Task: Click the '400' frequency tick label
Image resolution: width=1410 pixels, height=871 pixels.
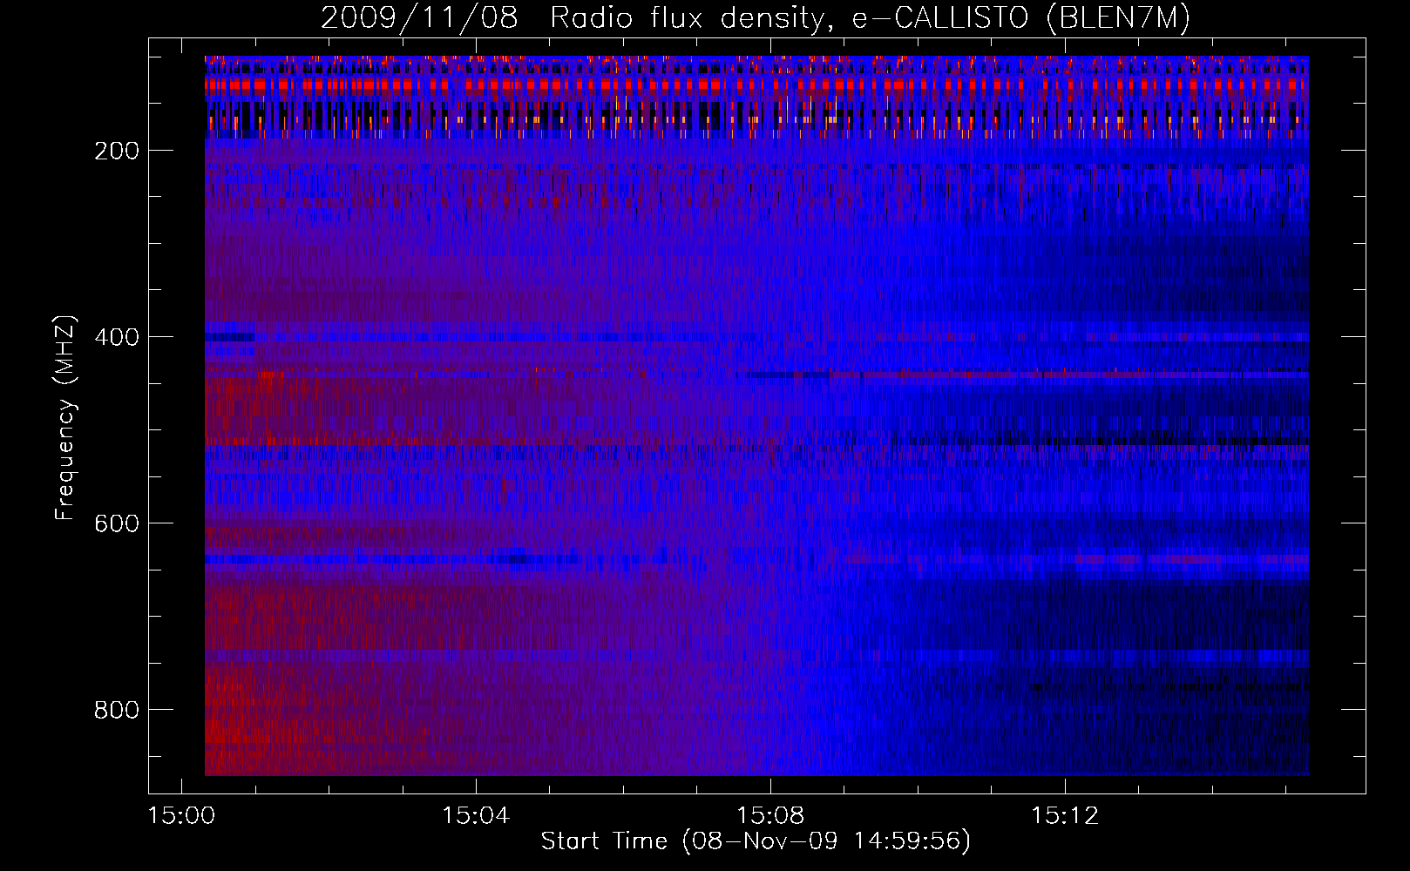Action: click(117, 337)
